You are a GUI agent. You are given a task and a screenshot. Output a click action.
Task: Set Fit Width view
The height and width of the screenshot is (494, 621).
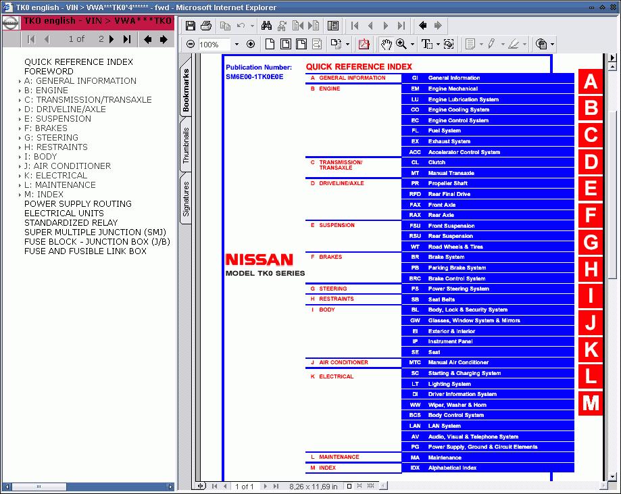[301, 44]
